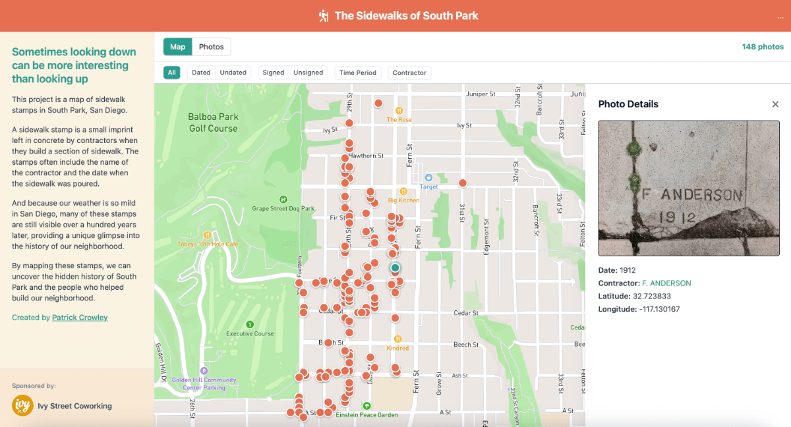Open the Time Period filter

[358, 72]
